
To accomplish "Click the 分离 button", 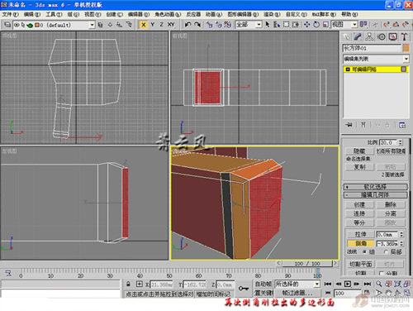I will click(x=391, y=213).
